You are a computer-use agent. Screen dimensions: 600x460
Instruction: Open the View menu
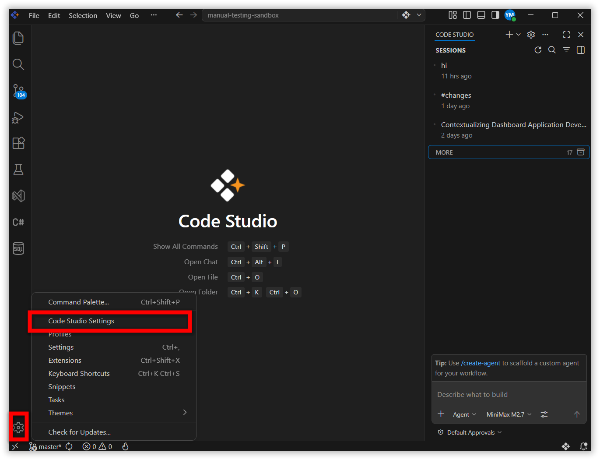(113, 15)
